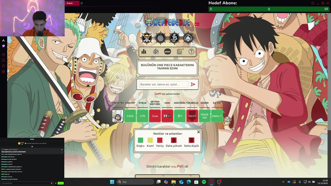331x186 pixels.
Task: Select the Classic mode skull wheel icon
Action: (147, 38)
